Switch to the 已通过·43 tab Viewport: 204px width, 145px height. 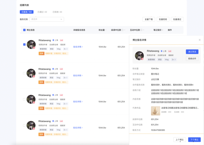coord(42,12)
